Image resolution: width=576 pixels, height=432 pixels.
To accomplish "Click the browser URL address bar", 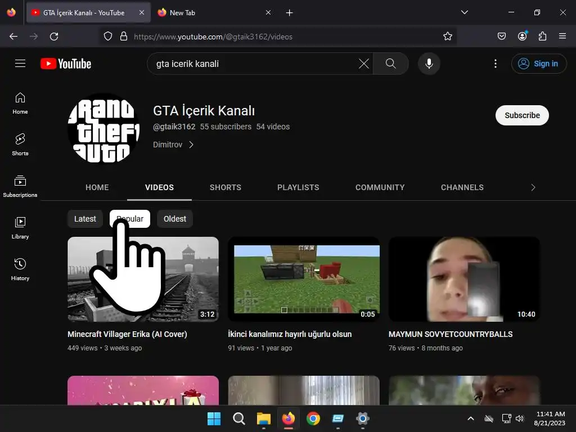I will (279, 37).
